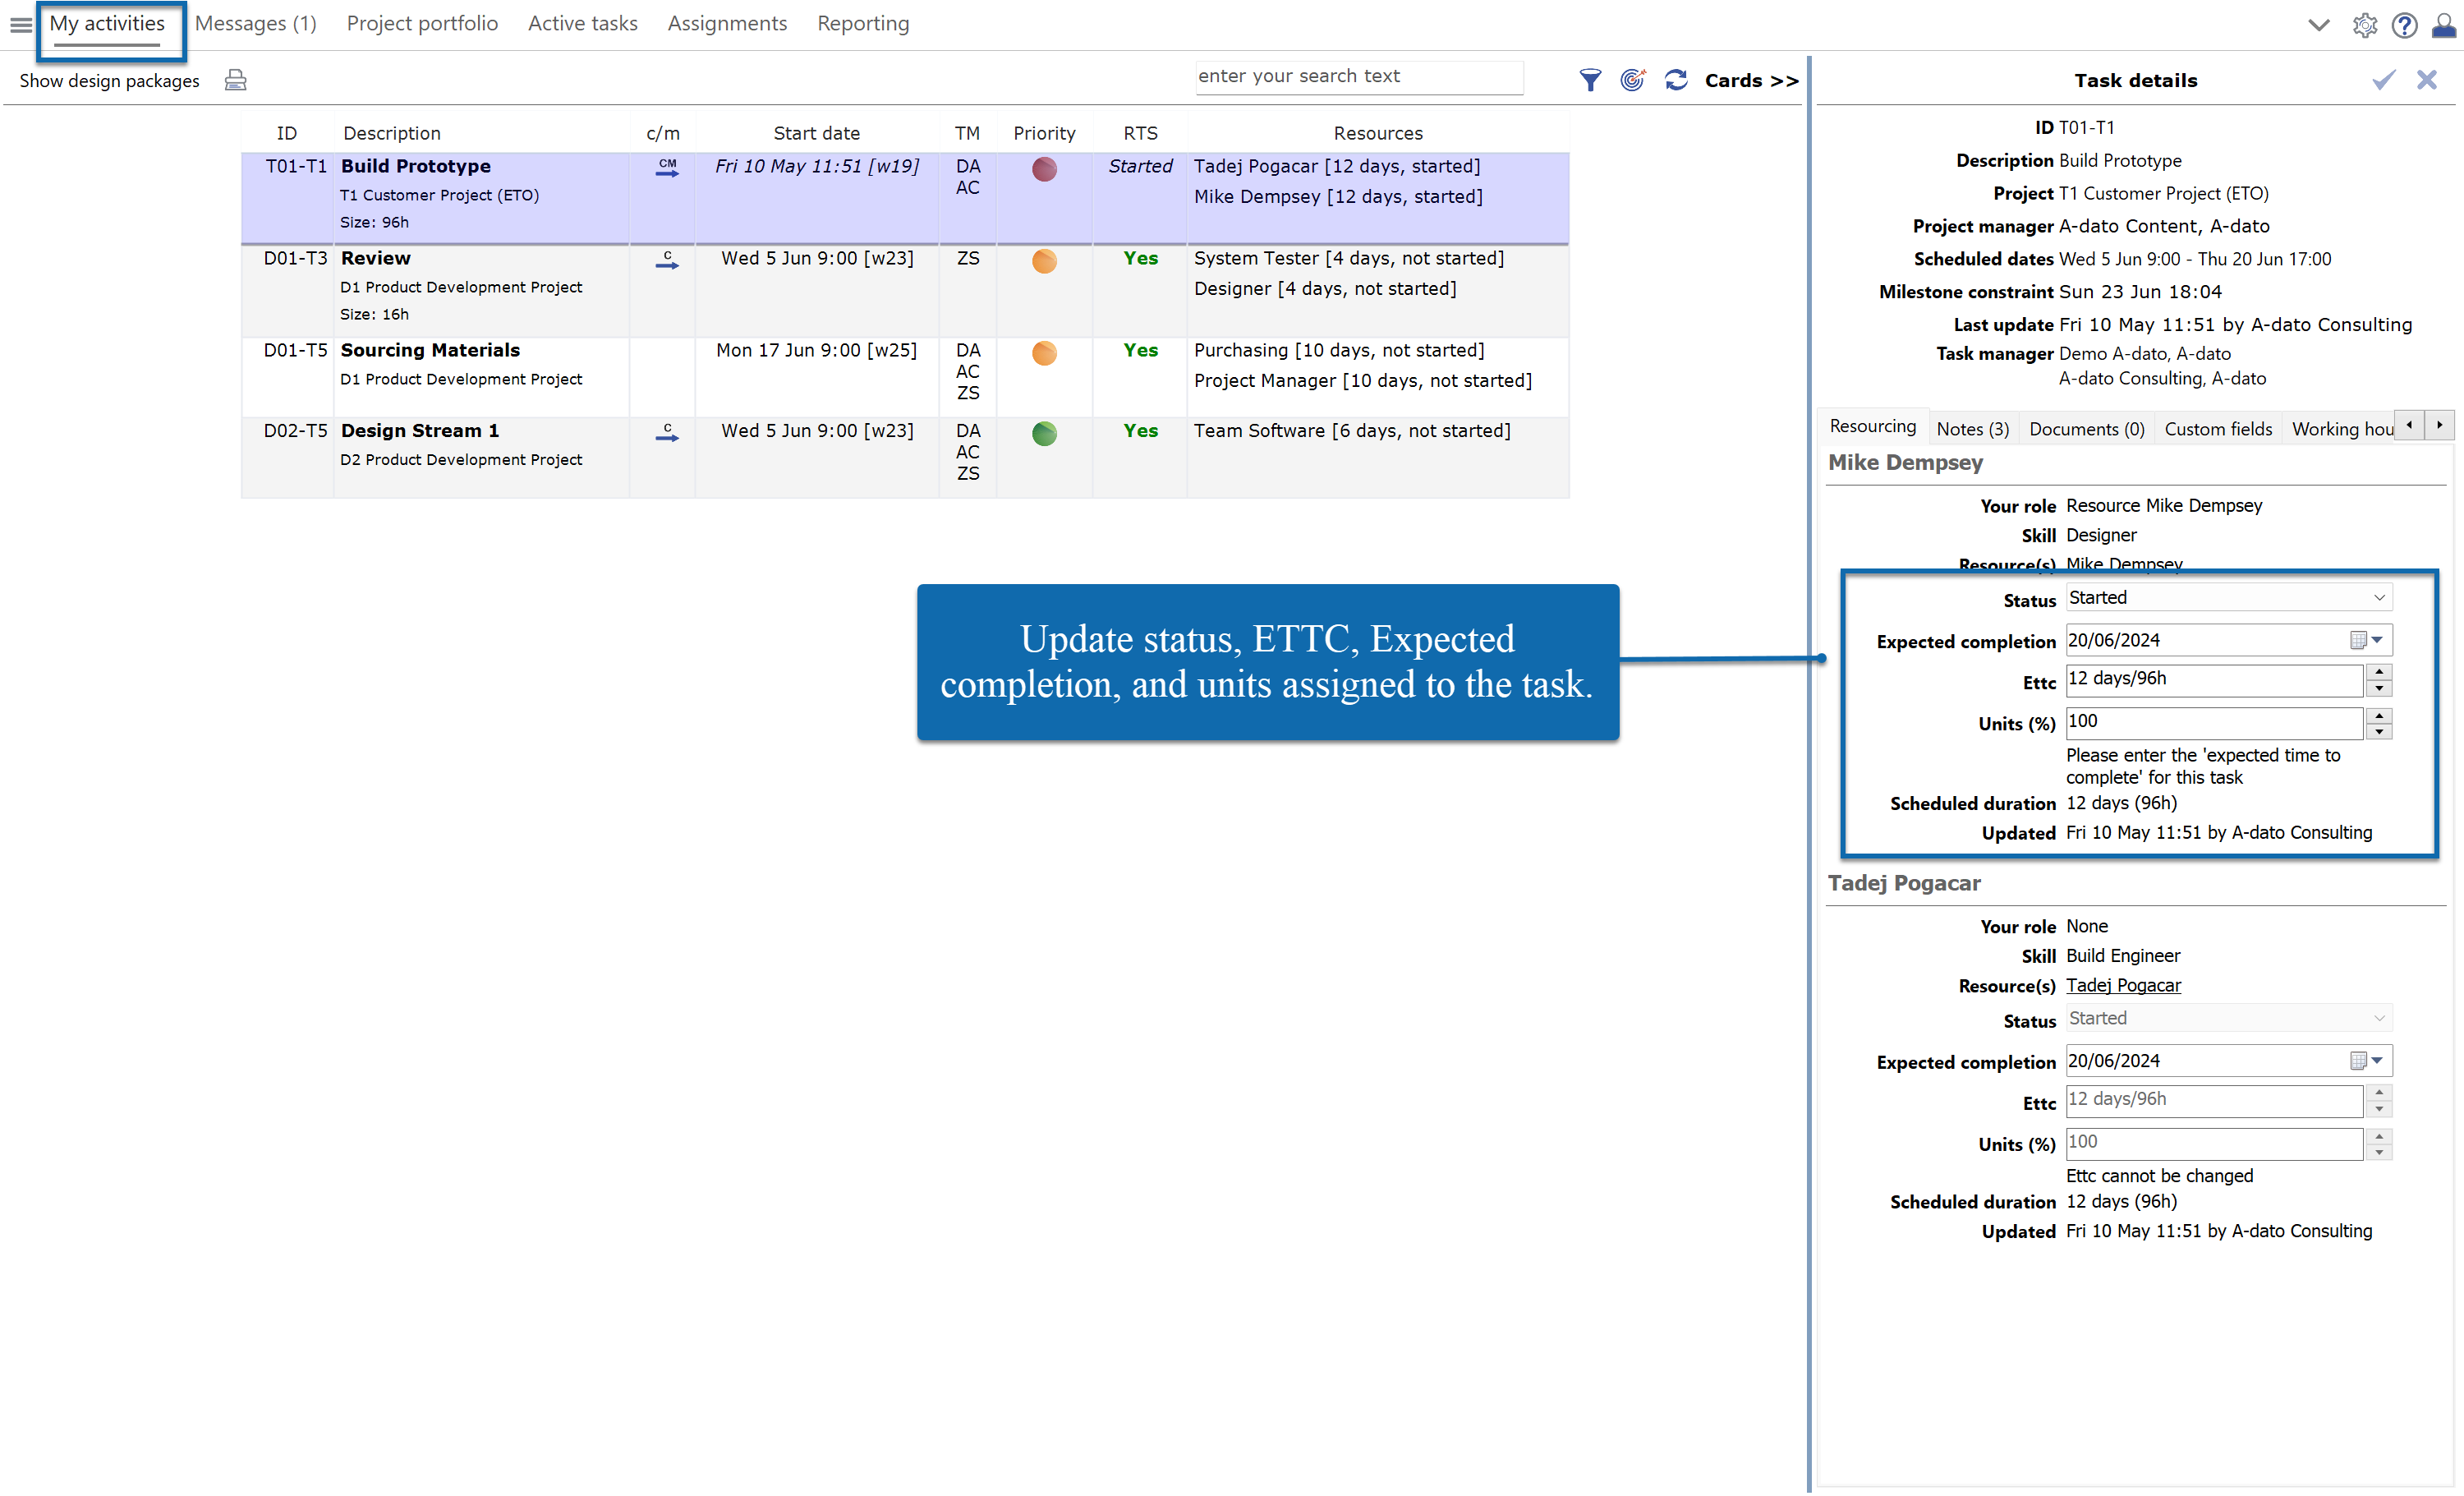Sort by Start date column header
Viewport: 2464px width, 1496px height.
pos(816,133)
